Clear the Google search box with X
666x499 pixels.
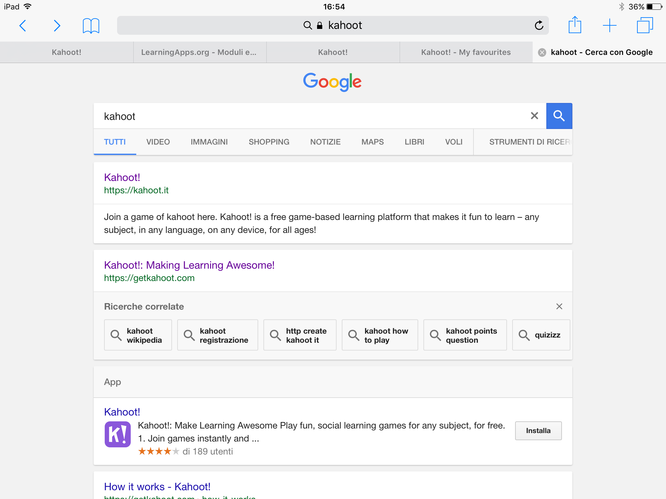534,116
